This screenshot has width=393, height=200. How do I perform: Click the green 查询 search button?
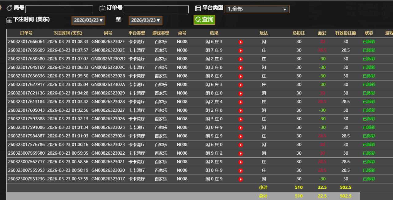point(204,20)
